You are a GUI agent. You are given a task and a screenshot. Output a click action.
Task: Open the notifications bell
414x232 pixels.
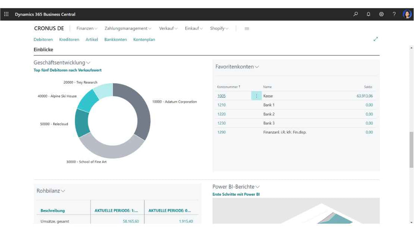click(368, 14)
